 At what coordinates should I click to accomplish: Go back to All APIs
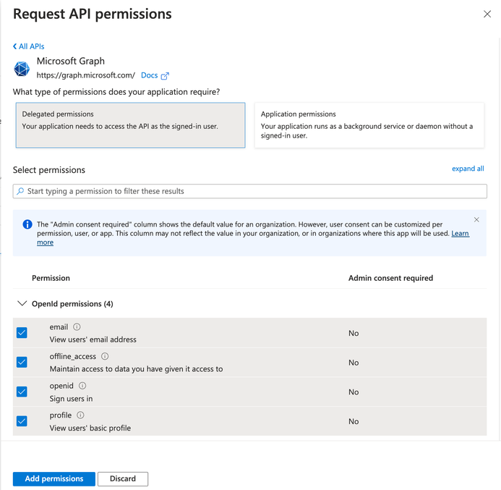point(29,46)
